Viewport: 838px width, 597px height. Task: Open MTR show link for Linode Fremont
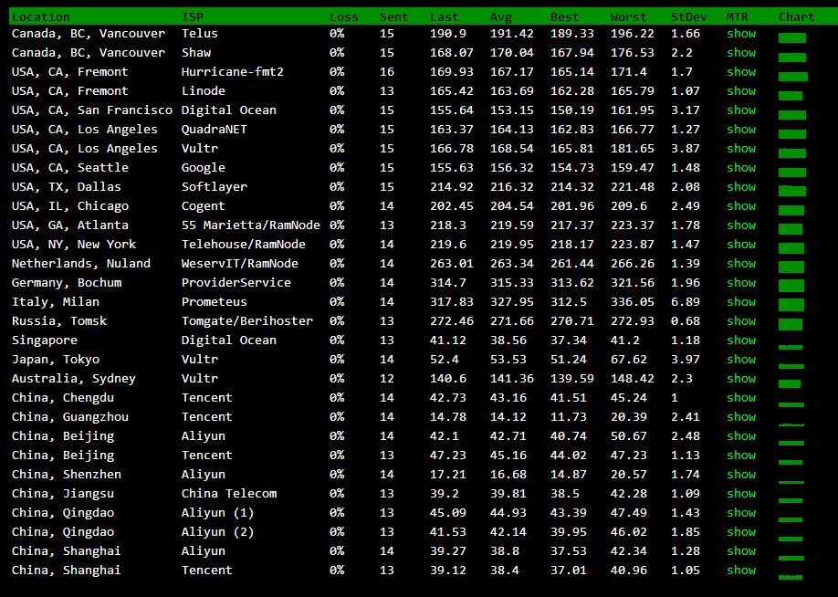click(740, 91)
